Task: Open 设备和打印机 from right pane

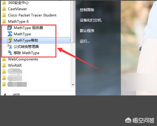Action: (91, 20)
